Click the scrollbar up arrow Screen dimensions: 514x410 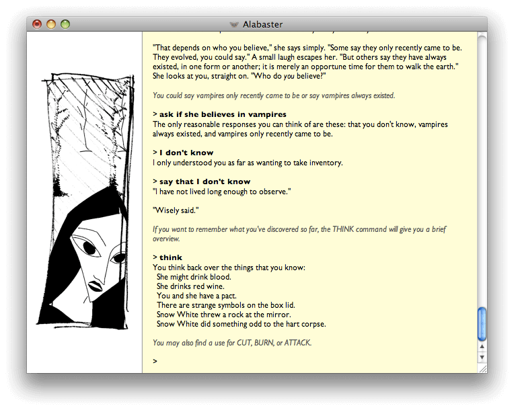482,346
